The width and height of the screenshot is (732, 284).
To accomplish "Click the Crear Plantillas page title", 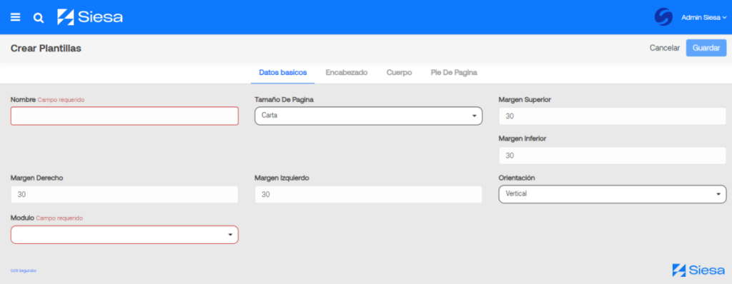I will [x=46, y=49].
